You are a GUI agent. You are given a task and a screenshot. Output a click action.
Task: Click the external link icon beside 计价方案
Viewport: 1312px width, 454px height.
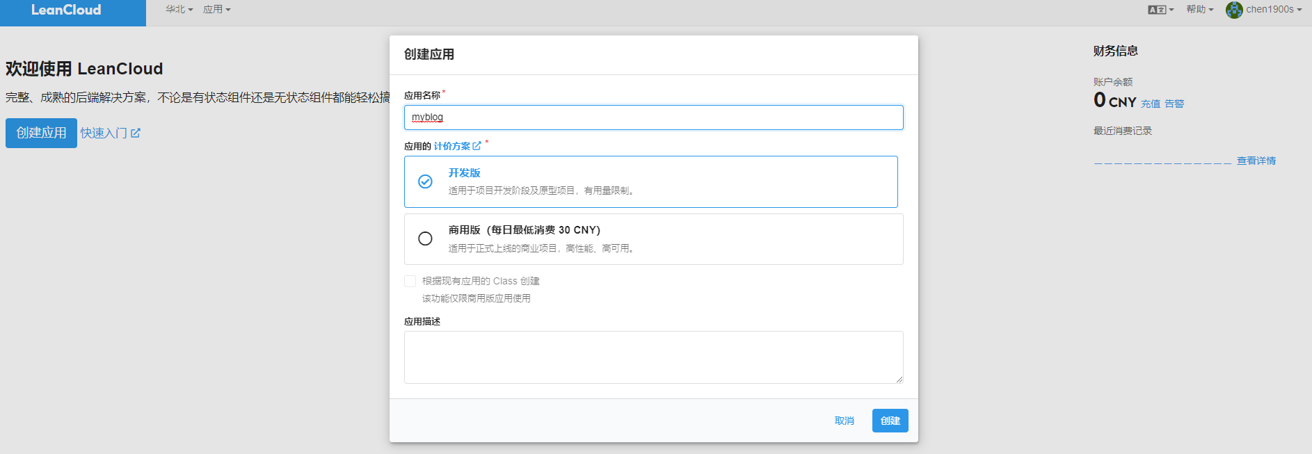pos(477,146)
